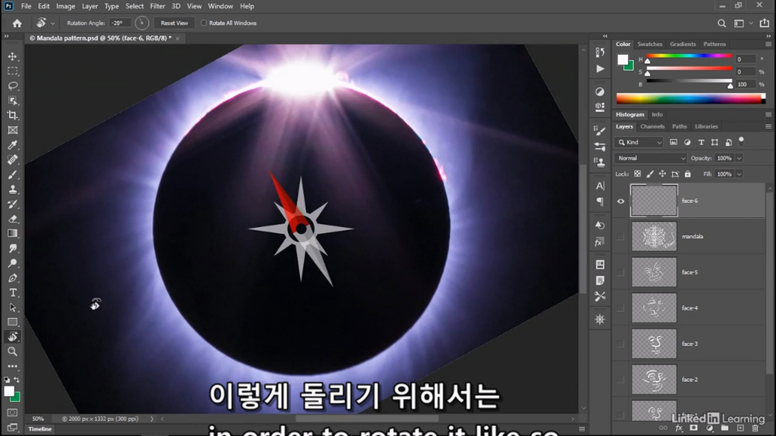This screenshot has height=436, width=776.
Task: Click the Reset View button
Action: (x=175, y=23)
